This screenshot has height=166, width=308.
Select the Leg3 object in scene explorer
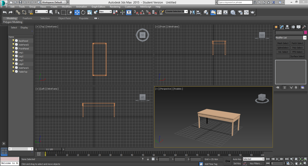pyautogui.click(x=21, y=60)
